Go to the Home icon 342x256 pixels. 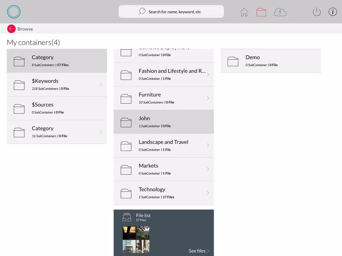(244, 12)
